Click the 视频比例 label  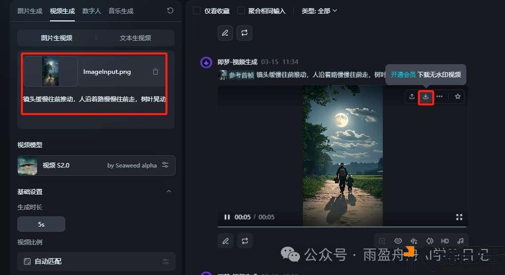pos(30,242)
